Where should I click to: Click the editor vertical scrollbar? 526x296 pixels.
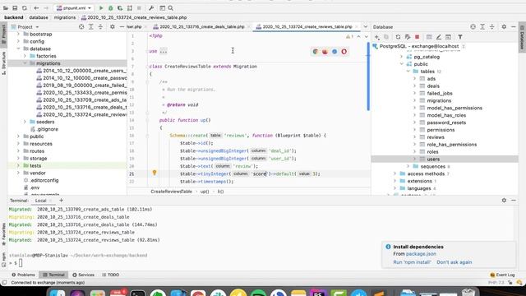(x=368, y=76)
